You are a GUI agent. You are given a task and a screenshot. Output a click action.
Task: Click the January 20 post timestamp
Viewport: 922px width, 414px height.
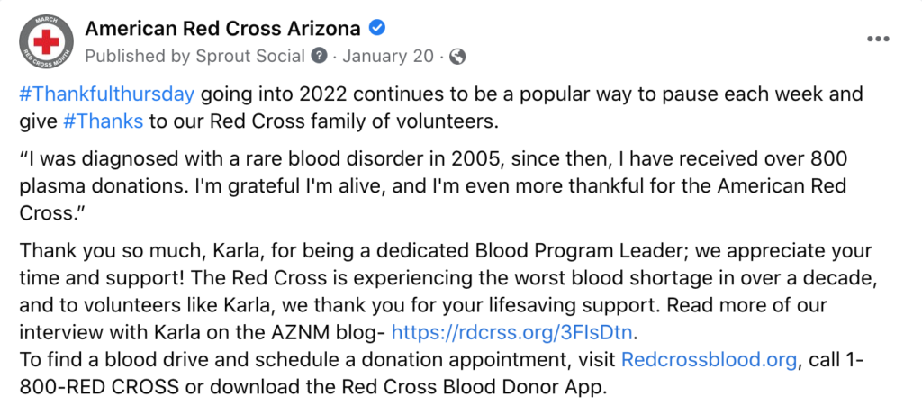coord(387,57)
